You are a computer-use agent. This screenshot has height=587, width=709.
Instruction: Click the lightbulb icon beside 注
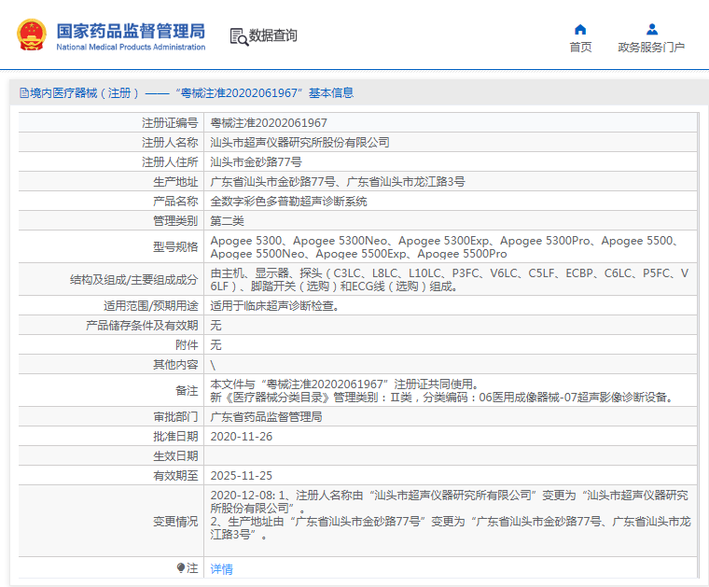click(181, 567)
